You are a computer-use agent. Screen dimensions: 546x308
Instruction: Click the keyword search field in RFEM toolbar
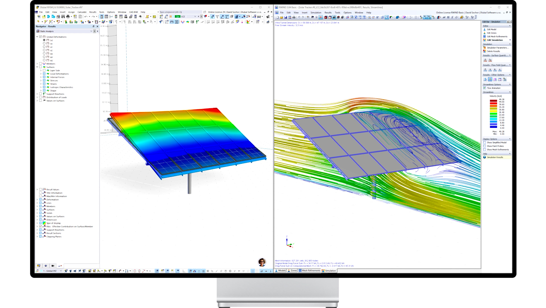point(178,12)
